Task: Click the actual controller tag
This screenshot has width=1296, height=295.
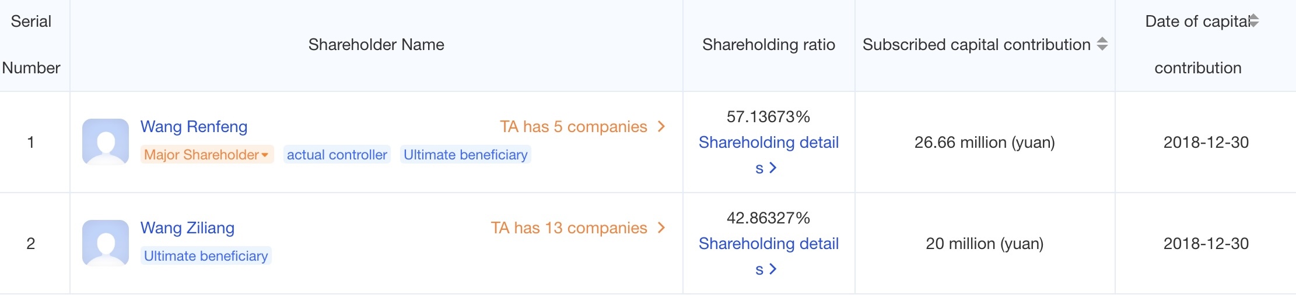Action: (x=337, y=155)
